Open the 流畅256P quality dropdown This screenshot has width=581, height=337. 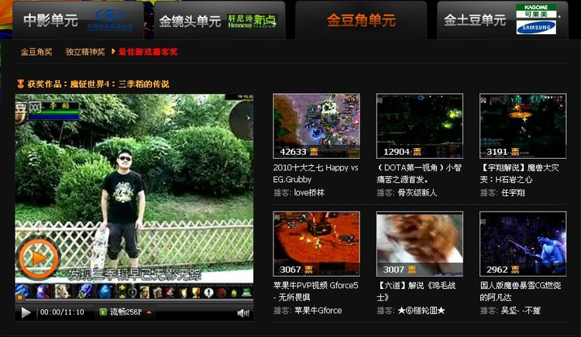point(125,312)
